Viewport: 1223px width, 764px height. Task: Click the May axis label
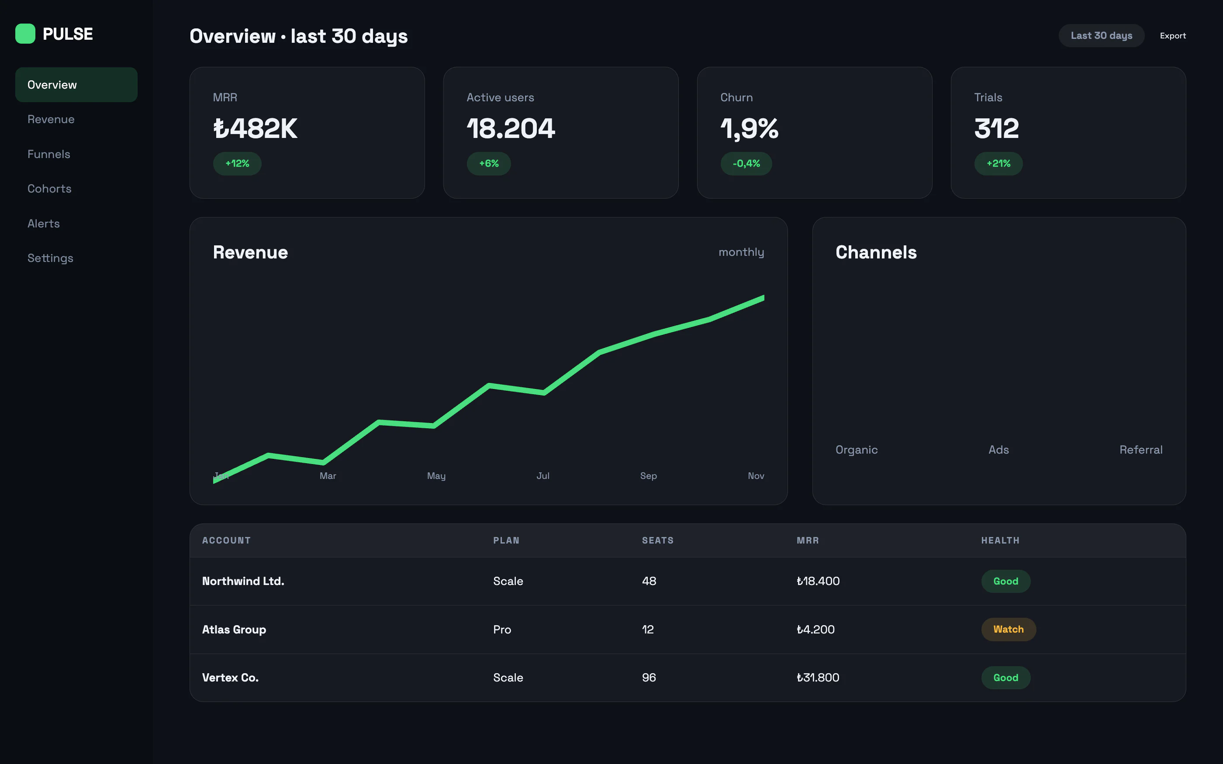click(436, 476)
